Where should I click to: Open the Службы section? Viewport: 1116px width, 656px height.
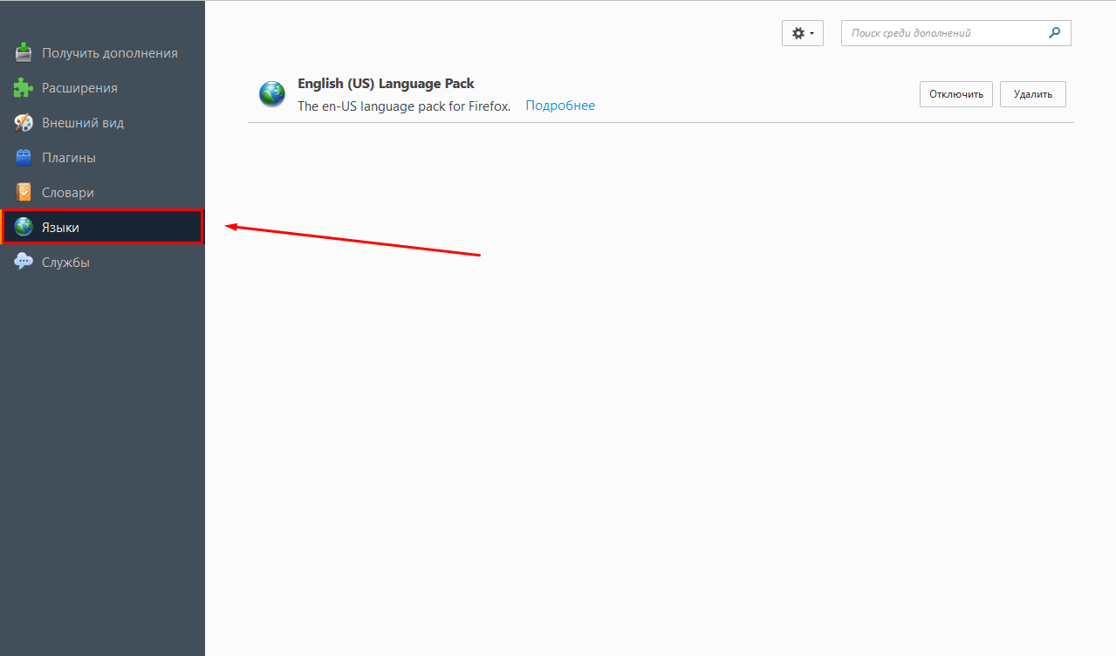pyautogui.click(x=102, y=262)
